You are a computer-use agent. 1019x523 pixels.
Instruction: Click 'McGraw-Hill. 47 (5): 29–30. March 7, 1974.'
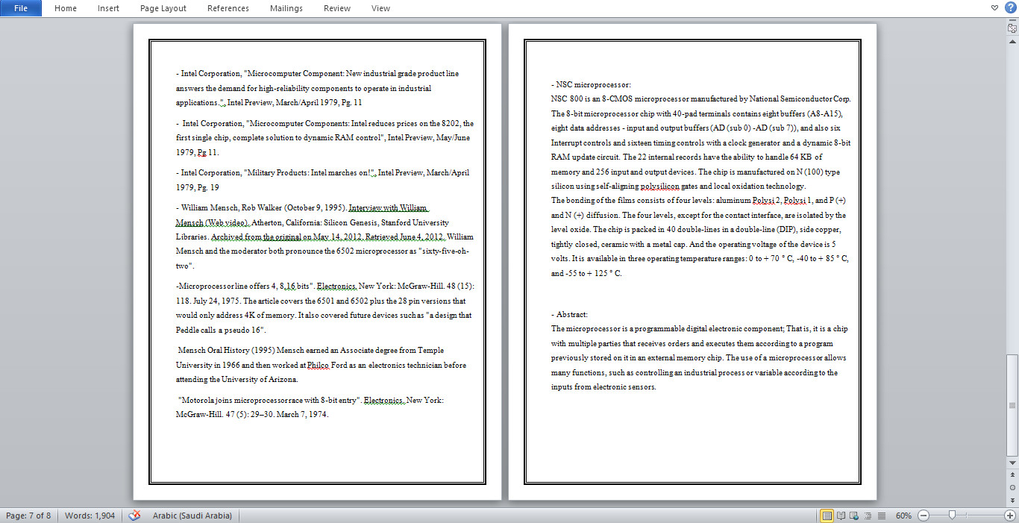click(x=252, y=414)
